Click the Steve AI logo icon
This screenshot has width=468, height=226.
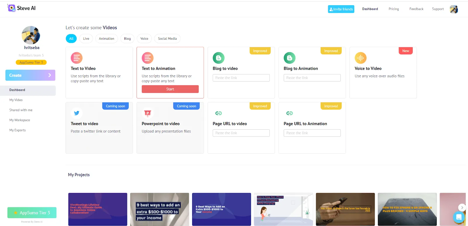(12, 8)
